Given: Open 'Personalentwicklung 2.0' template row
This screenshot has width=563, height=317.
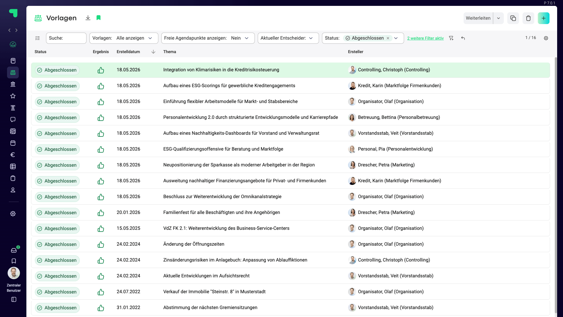Looking at the screenshot, I should [290, 117].
